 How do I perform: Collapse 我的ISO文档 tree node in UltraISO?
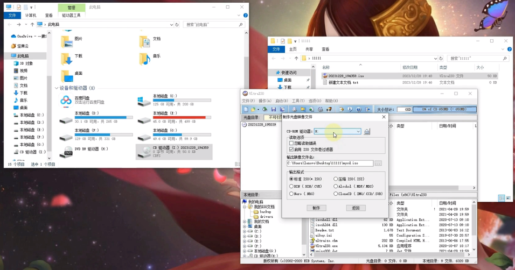245,207
